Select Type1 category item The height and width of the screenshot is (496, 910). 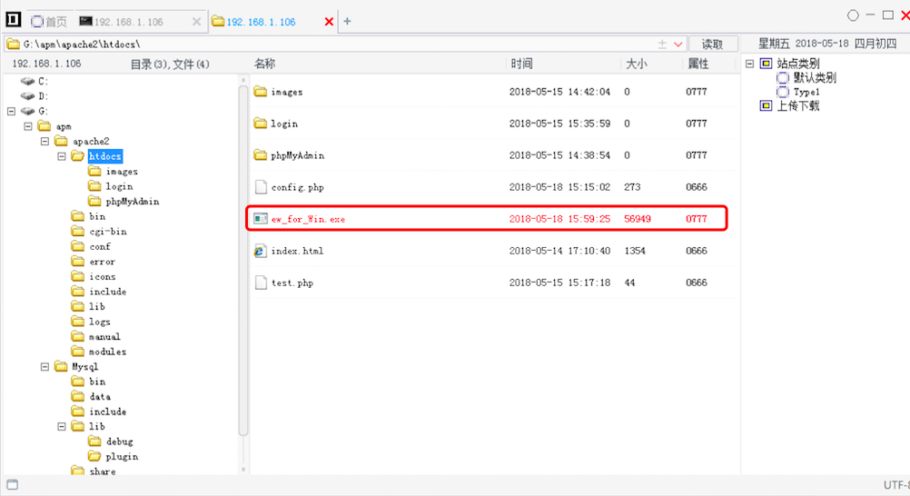click(806, 92)
